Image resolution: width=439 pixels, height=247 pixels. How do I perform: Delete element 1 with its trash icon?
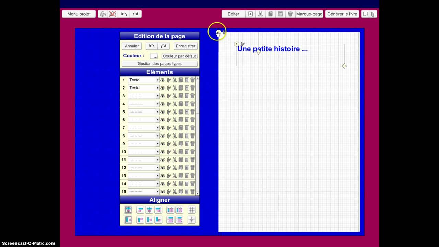(x=192, y=80)
